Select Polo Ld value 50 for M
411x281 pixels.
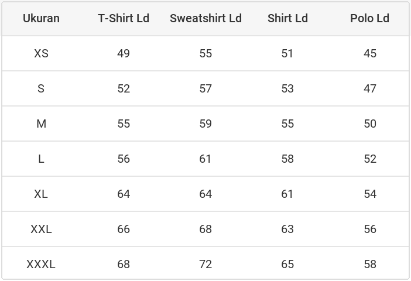tap(369, 124)
